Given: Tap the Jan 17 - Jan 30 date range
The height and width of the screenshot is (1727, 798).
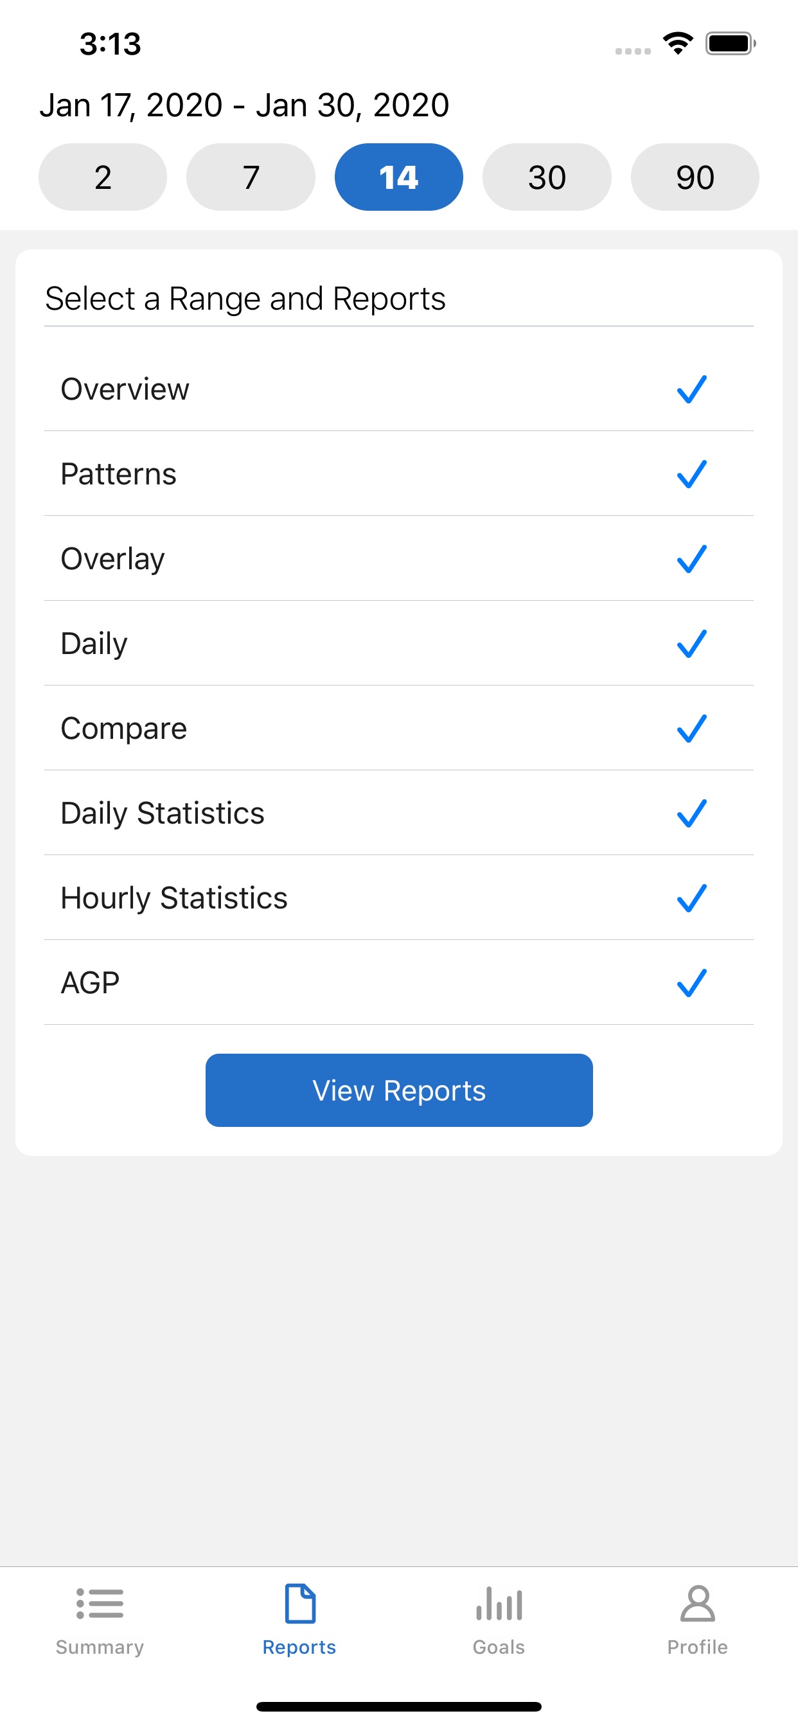Looking at the screenshot, I should click(244, 105).
